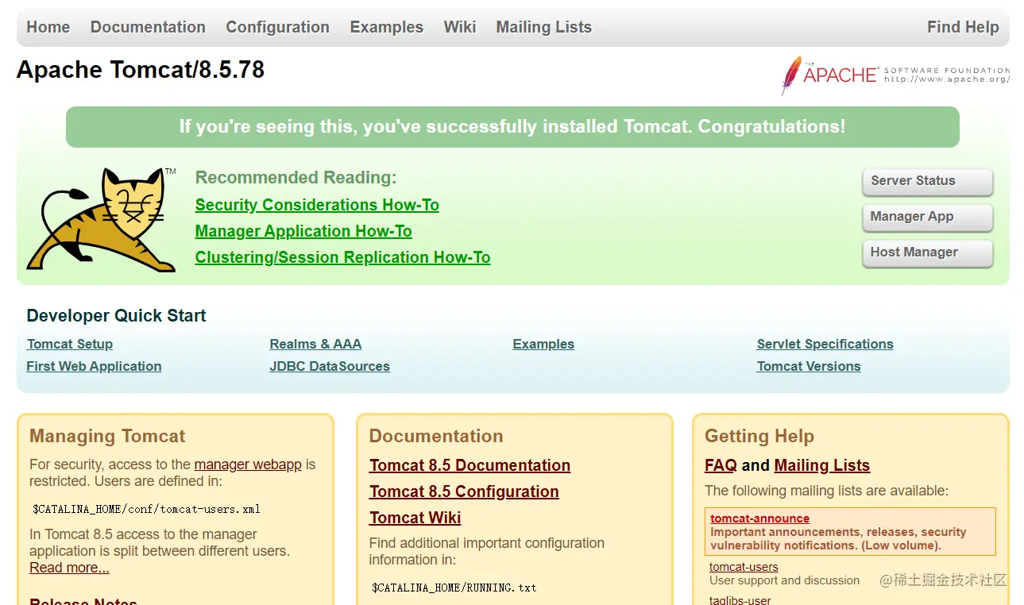1024x605 pixels.
Task: Open Servlet Specifications link
Action: [x=825, y=344]
